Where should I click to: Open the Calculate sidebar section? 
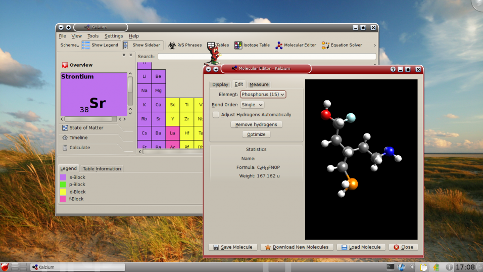(80, 148)
